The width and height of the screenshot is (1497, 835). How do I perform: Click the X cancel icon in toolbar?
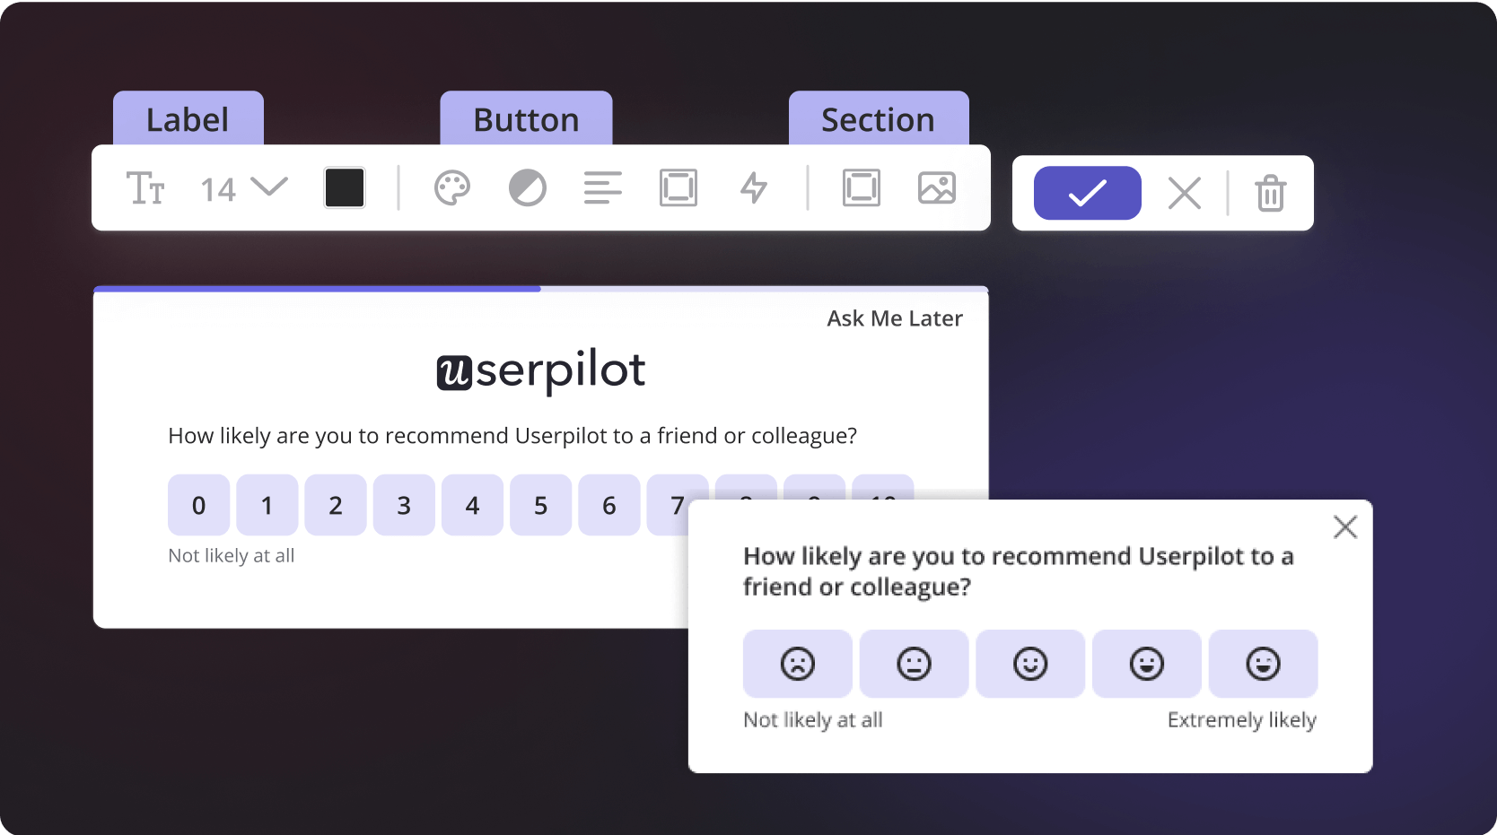(x=1185, y=193)
